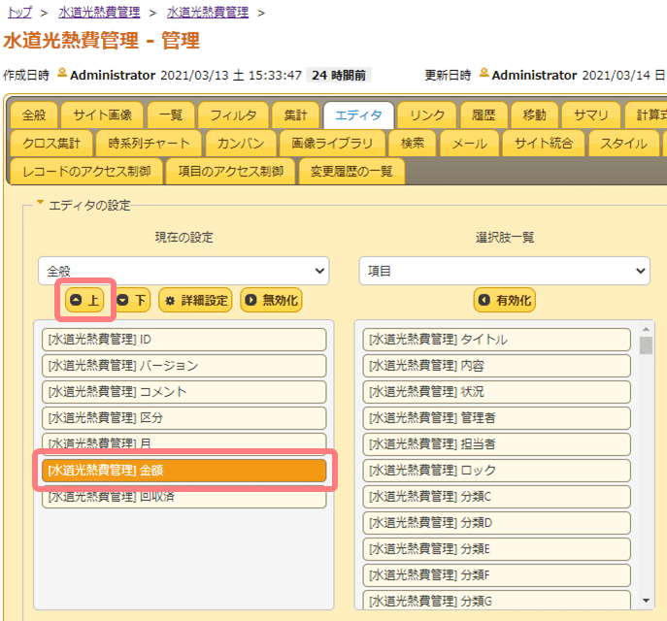
Task: Open the サイト統合 tab
Action: [x=544, y=144]
